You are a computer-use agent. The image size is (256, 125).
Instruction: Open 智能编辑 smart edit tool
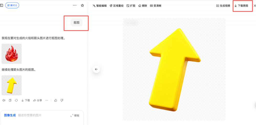click(x=99, y=6)
